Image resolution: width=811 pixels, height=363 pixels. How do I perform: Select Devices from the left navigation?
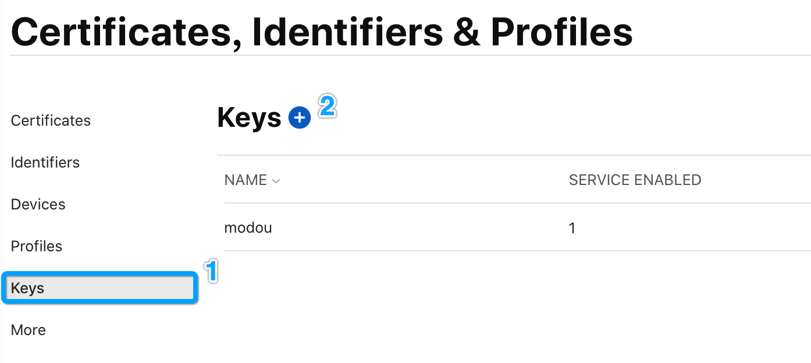[38, 204]
